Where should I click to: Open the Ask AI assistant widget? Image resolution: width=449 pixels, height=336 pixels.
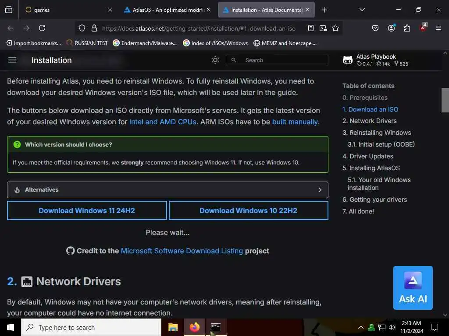click(x=413, y=288)
